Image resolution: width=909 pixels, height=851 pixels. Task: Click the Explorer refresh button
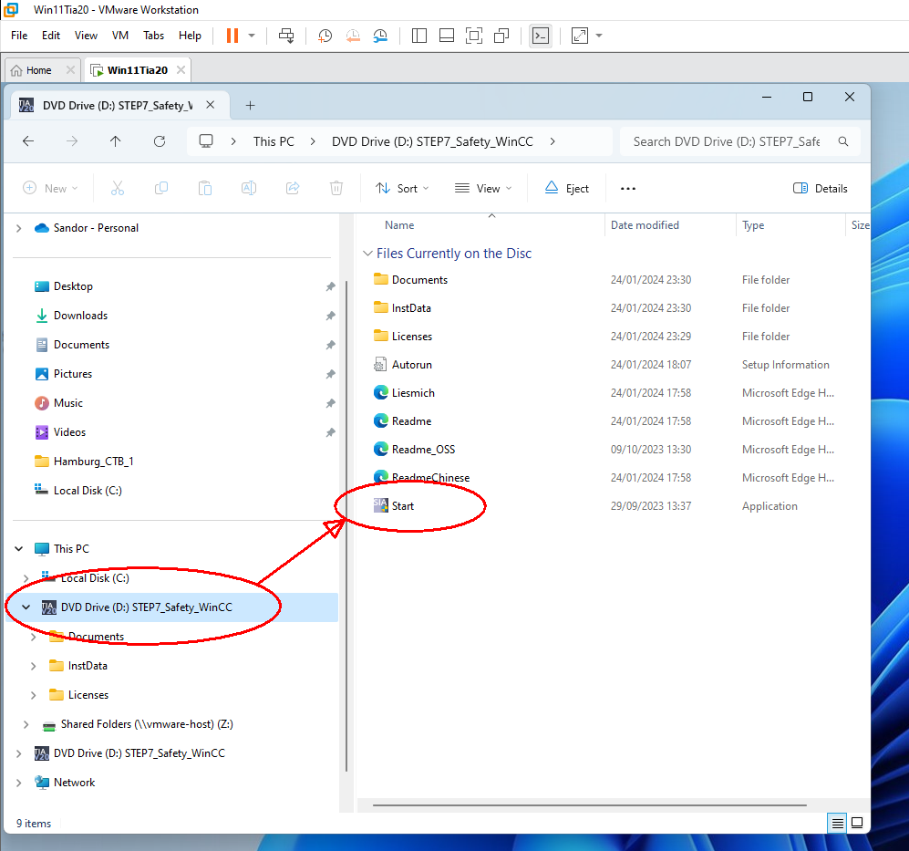[160, 141]
